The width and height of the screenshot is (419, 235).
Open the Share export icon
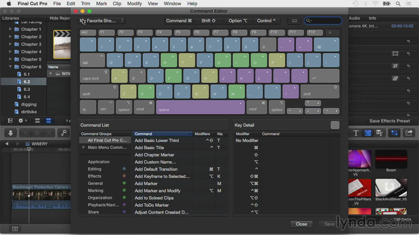click(x=409, y=132)
